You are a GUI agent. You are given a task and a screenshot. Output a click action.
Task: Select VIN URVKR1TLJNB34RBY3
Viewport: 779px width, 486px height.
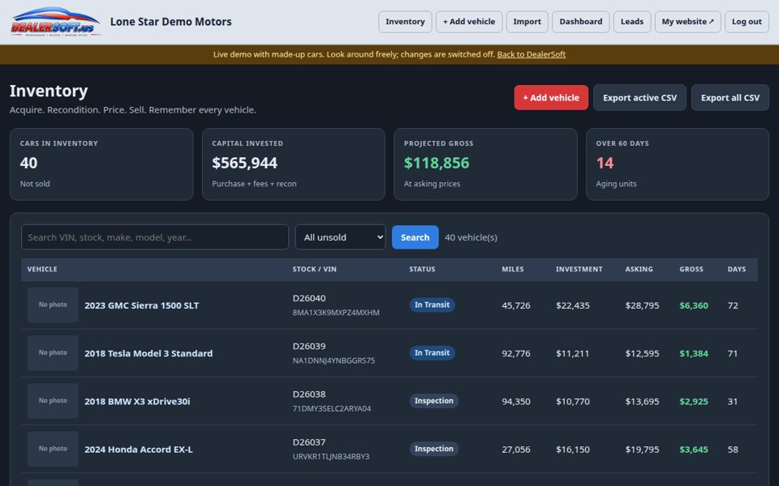(x=331, y=457)
